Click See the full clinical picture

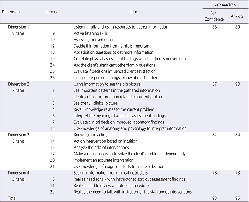pyautogui.click(x=95, y=103)
